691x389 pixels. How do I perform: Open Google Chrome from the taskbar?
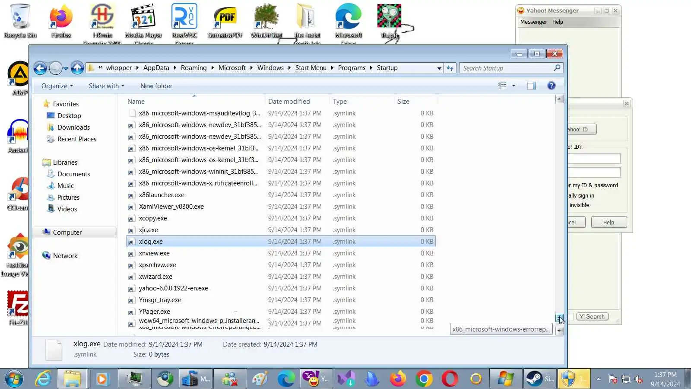click(x=424, y=379)
